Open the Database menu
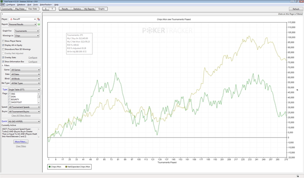The height and width of the screenshot is (178, 304). (x=21, y=4)
